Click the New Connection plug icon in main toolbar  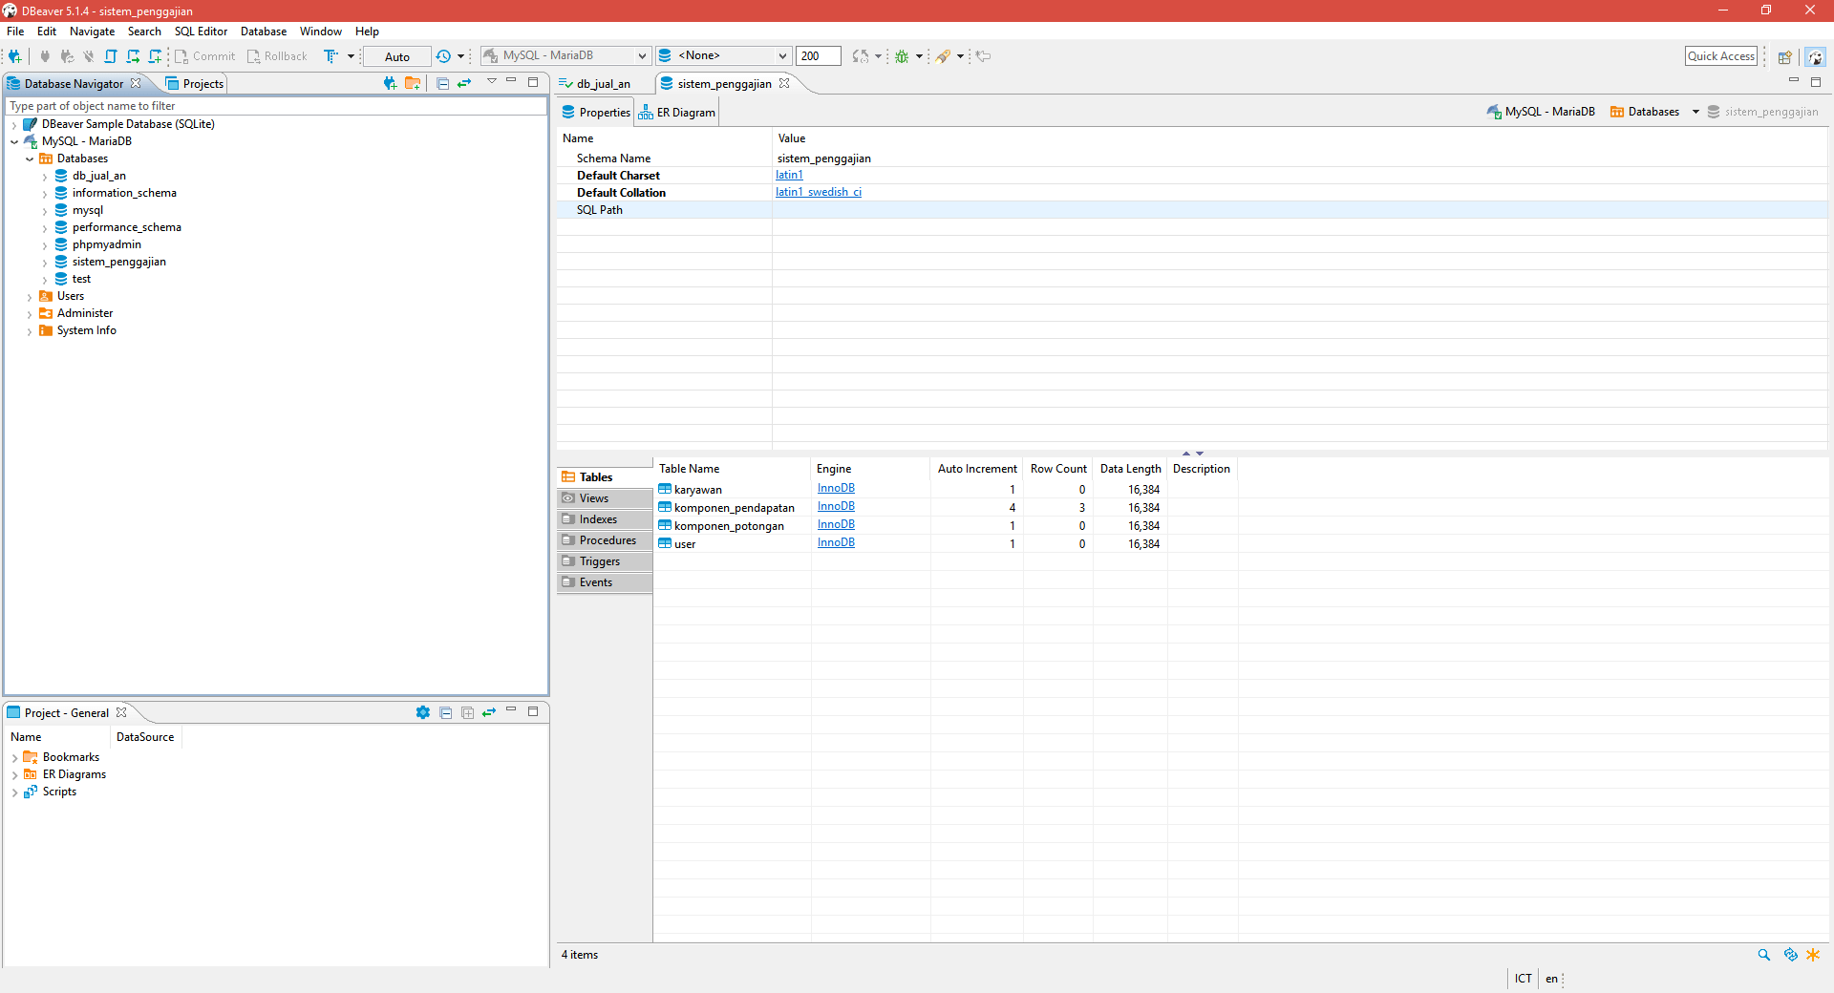(x=14, y=56)
